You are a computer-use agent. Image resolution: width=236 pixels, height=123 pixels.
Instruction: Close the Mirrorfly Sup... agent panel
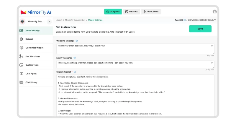pyautogui.click(x=49, y=21)
